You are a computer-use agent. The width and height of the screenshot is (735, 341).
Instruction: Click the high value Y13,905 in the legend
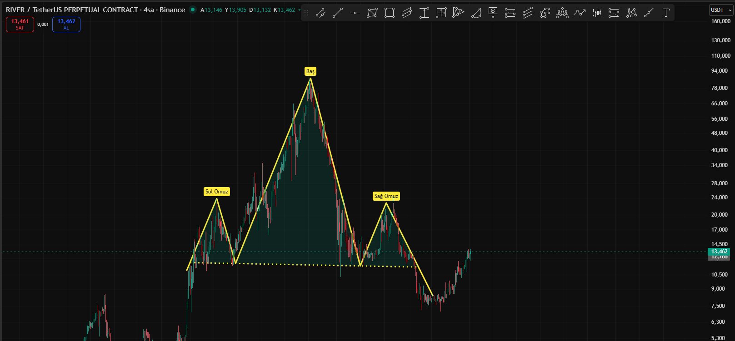[x=235, y=10]
